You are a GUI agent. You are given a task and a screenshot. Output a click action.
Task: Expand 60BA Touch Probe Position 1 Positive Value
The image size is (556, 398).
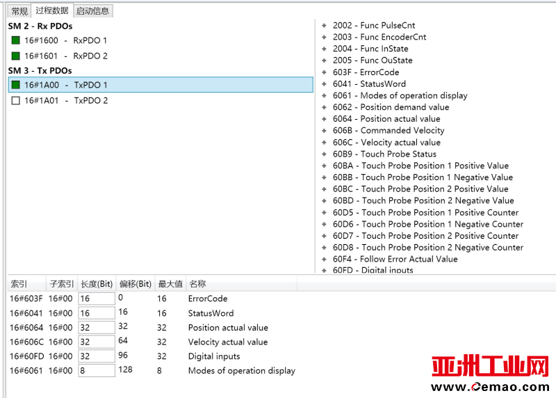[324, 166]
